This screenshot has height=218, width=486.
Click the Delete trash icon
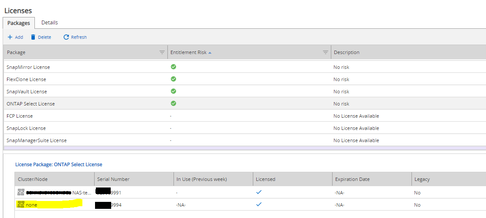click(x=33, y=37)
